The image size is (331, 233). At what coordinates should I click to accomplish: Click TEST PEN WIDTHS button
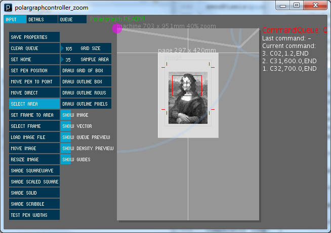34,215
